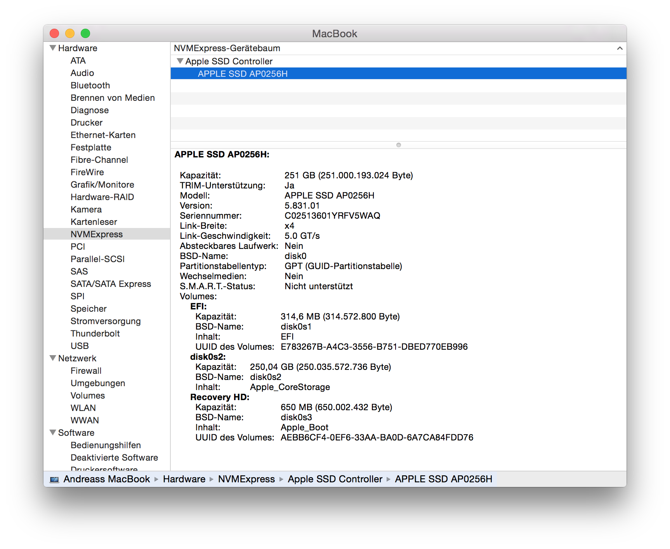Viewport: 670px width, 549px height.
Task: Click Apple SSD Controller in path bar
Action: tap(335, 479)
